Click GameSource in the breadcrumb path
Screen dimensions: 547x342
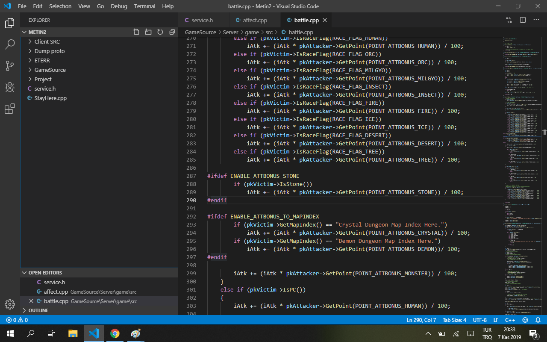pyautogui.click(x=200, y=32)
